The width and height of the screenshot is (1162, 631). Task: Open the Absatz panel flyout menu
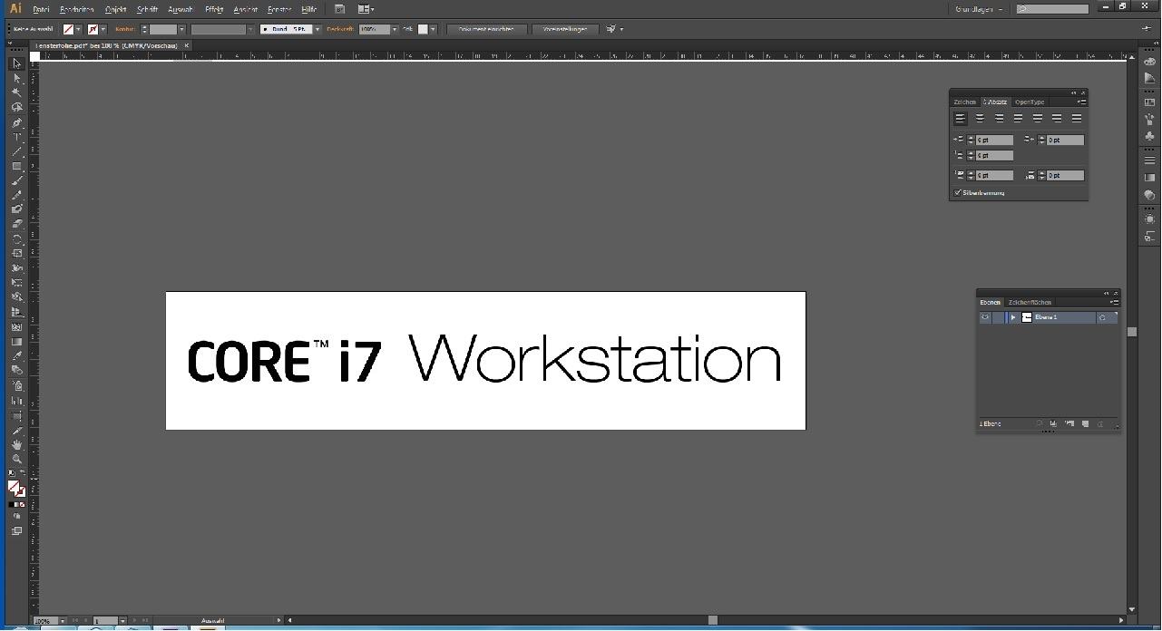tap(1081, 102)
